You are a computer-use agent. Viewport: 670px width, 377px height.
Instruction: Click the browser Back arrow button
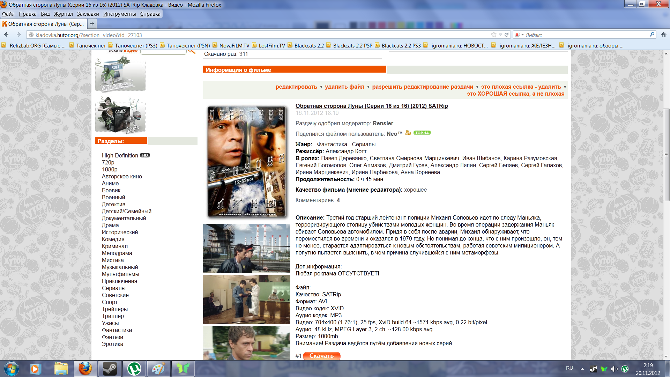coord(6,35)
